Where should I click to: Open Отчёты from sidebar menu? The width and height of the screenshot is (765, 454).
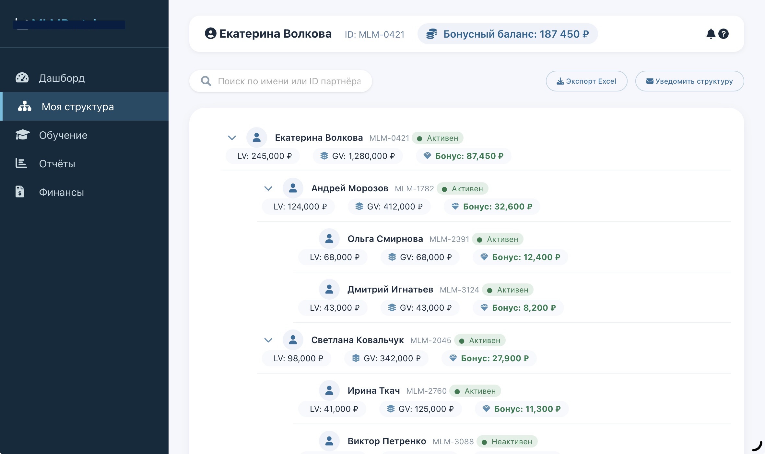tap(57, 164)
